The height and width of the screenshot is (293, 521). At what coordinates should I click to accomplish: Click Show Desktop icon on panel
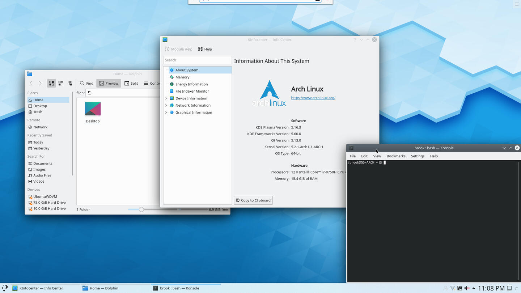pos(509,288)
